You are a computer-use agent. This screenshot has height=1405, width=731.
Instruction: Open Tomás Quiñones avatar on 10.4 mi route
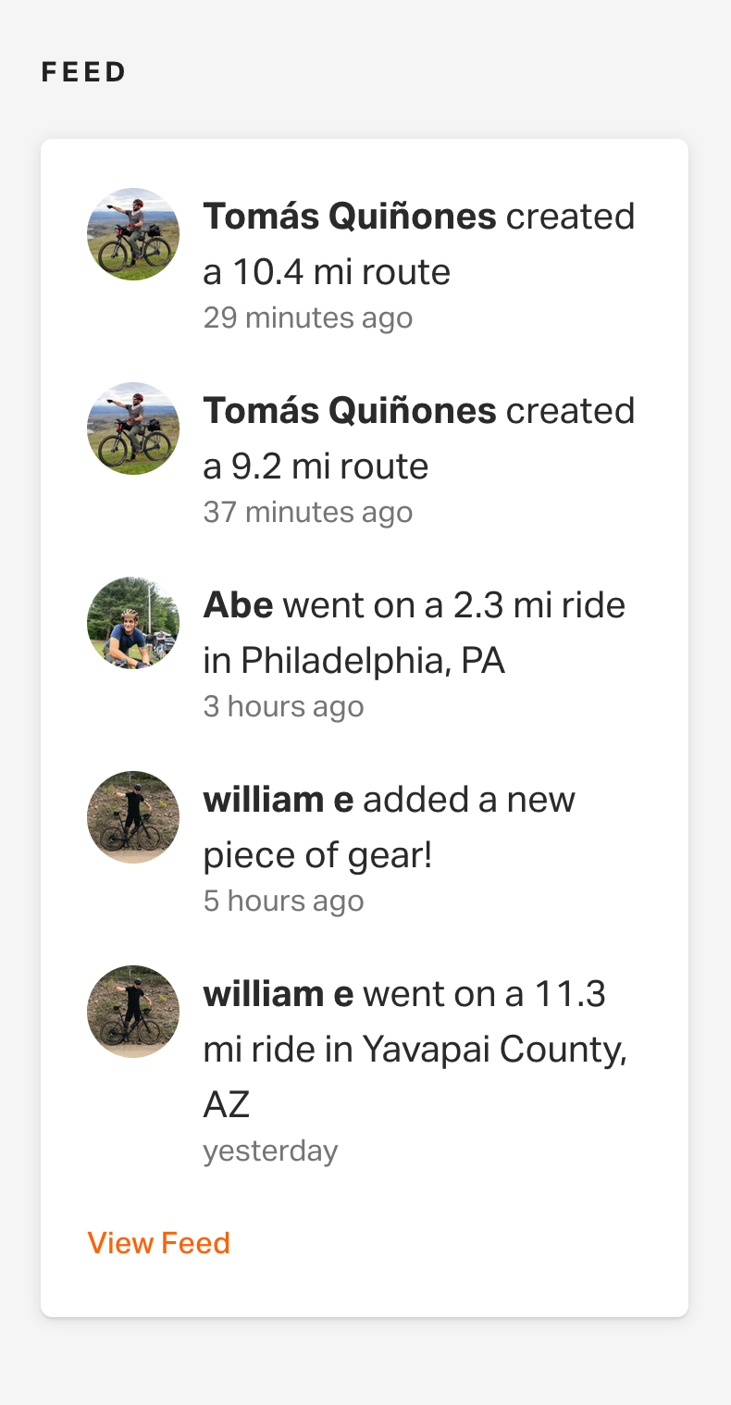click(x=133, y=234)
